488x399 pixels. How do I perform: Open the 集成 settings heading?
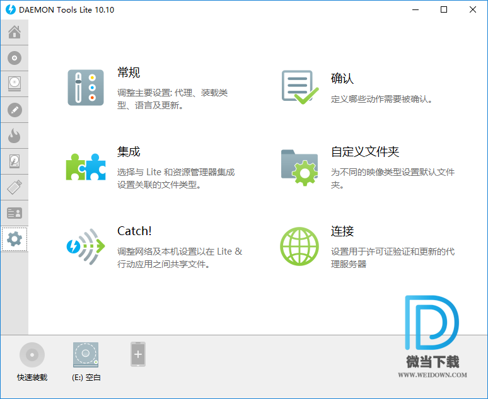tap(129, 152)
